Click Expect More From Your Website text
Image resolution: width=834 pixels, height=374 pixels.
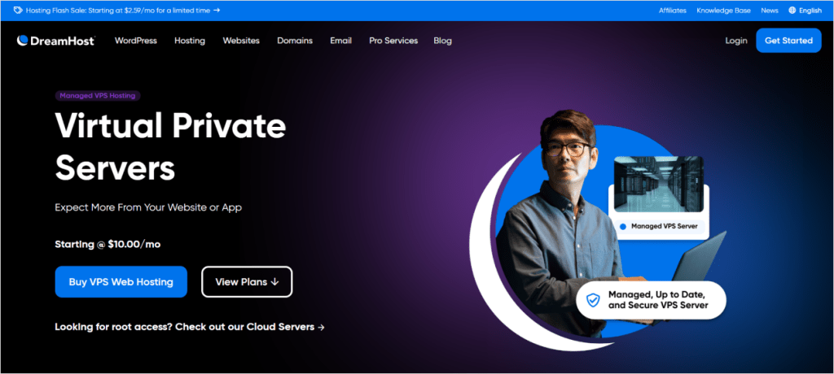pyautogui.click(x=148, y=207)
